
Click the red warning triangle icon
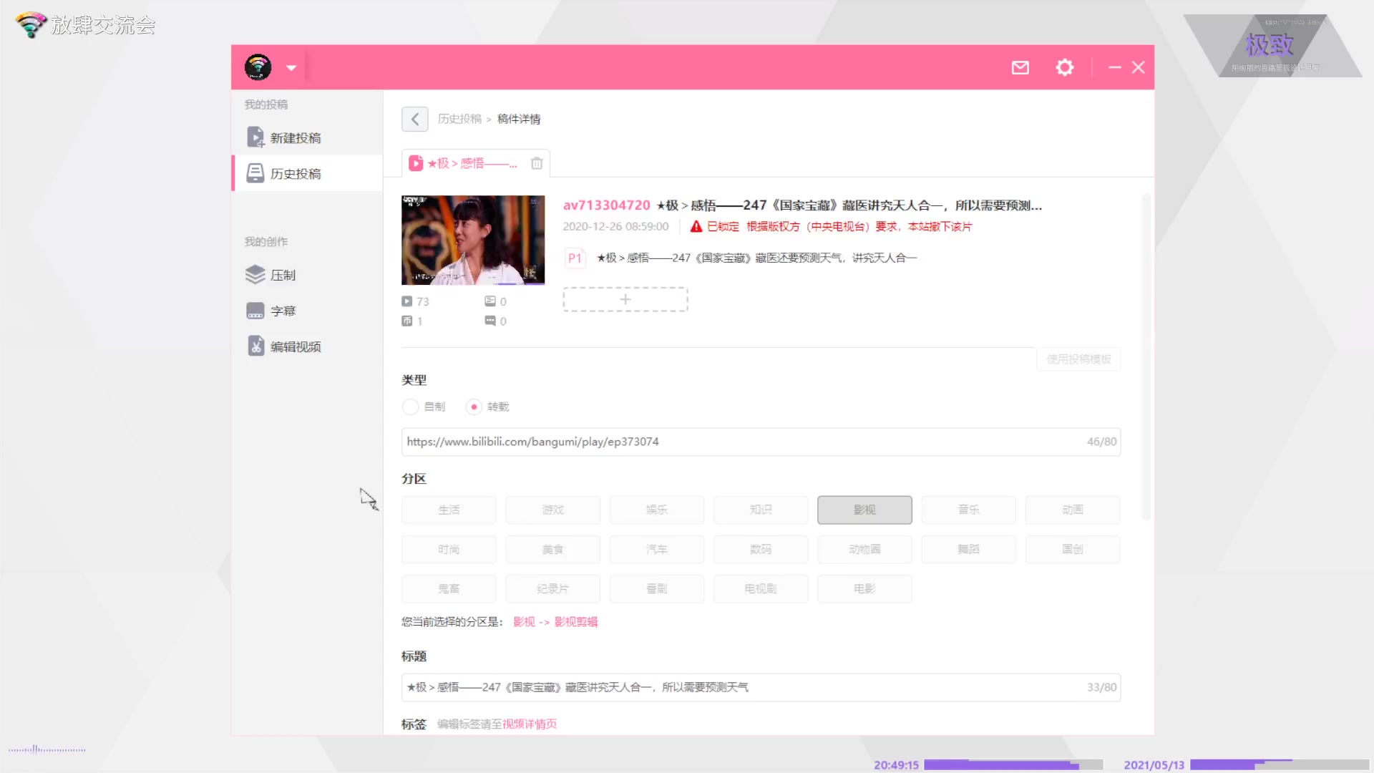point(696,226)
